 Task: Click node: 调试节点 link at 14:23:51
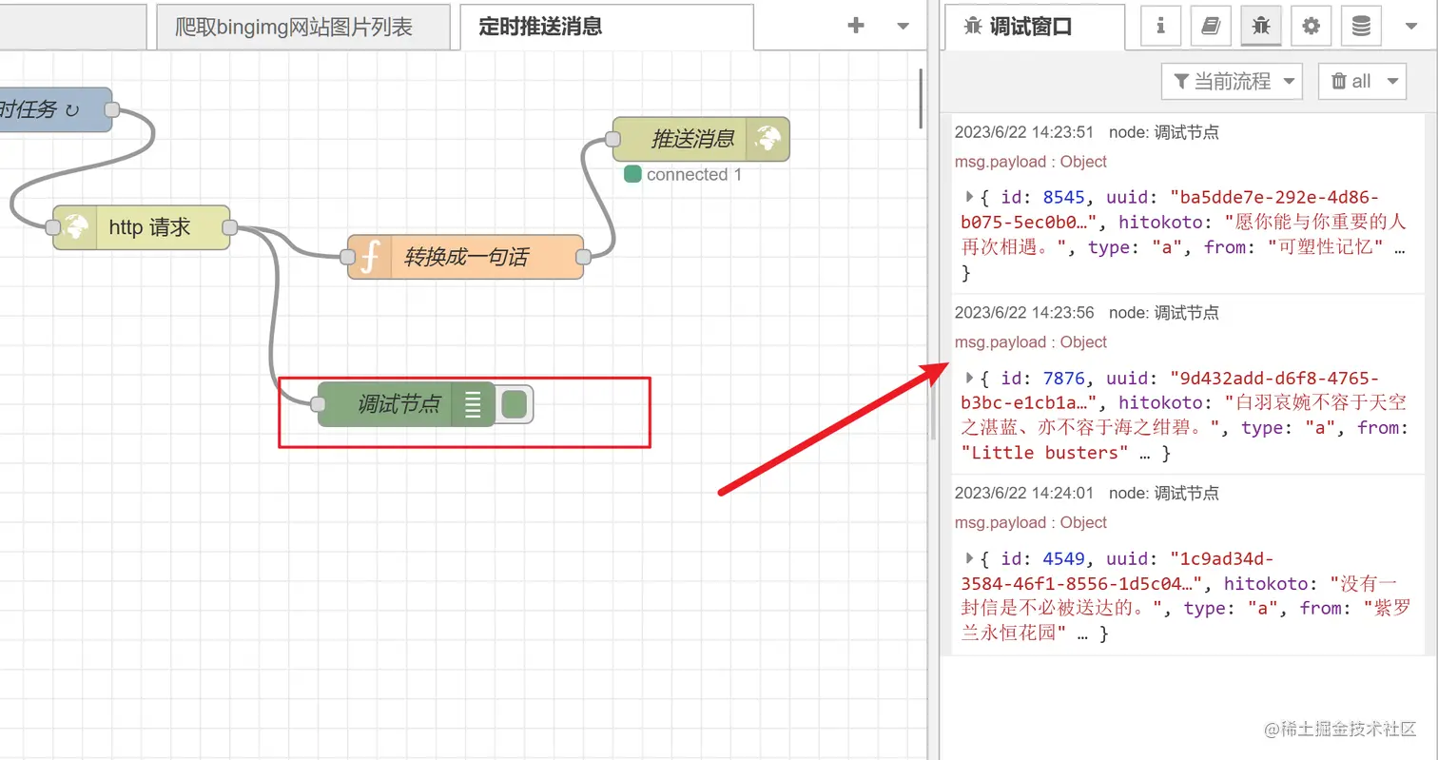pyautogui.click(x=1164, y=132)
